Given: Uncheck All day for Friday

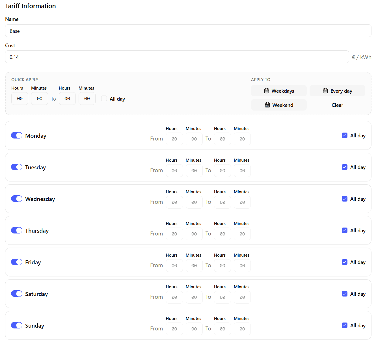Looking at the screenshot, I should (x=344, y=262).
